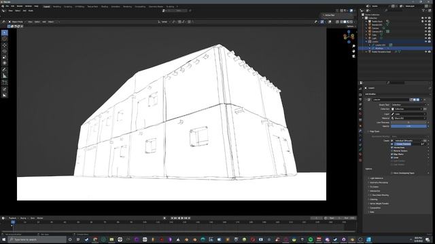Click the Windows taskbar search box

tap(37, 239)
